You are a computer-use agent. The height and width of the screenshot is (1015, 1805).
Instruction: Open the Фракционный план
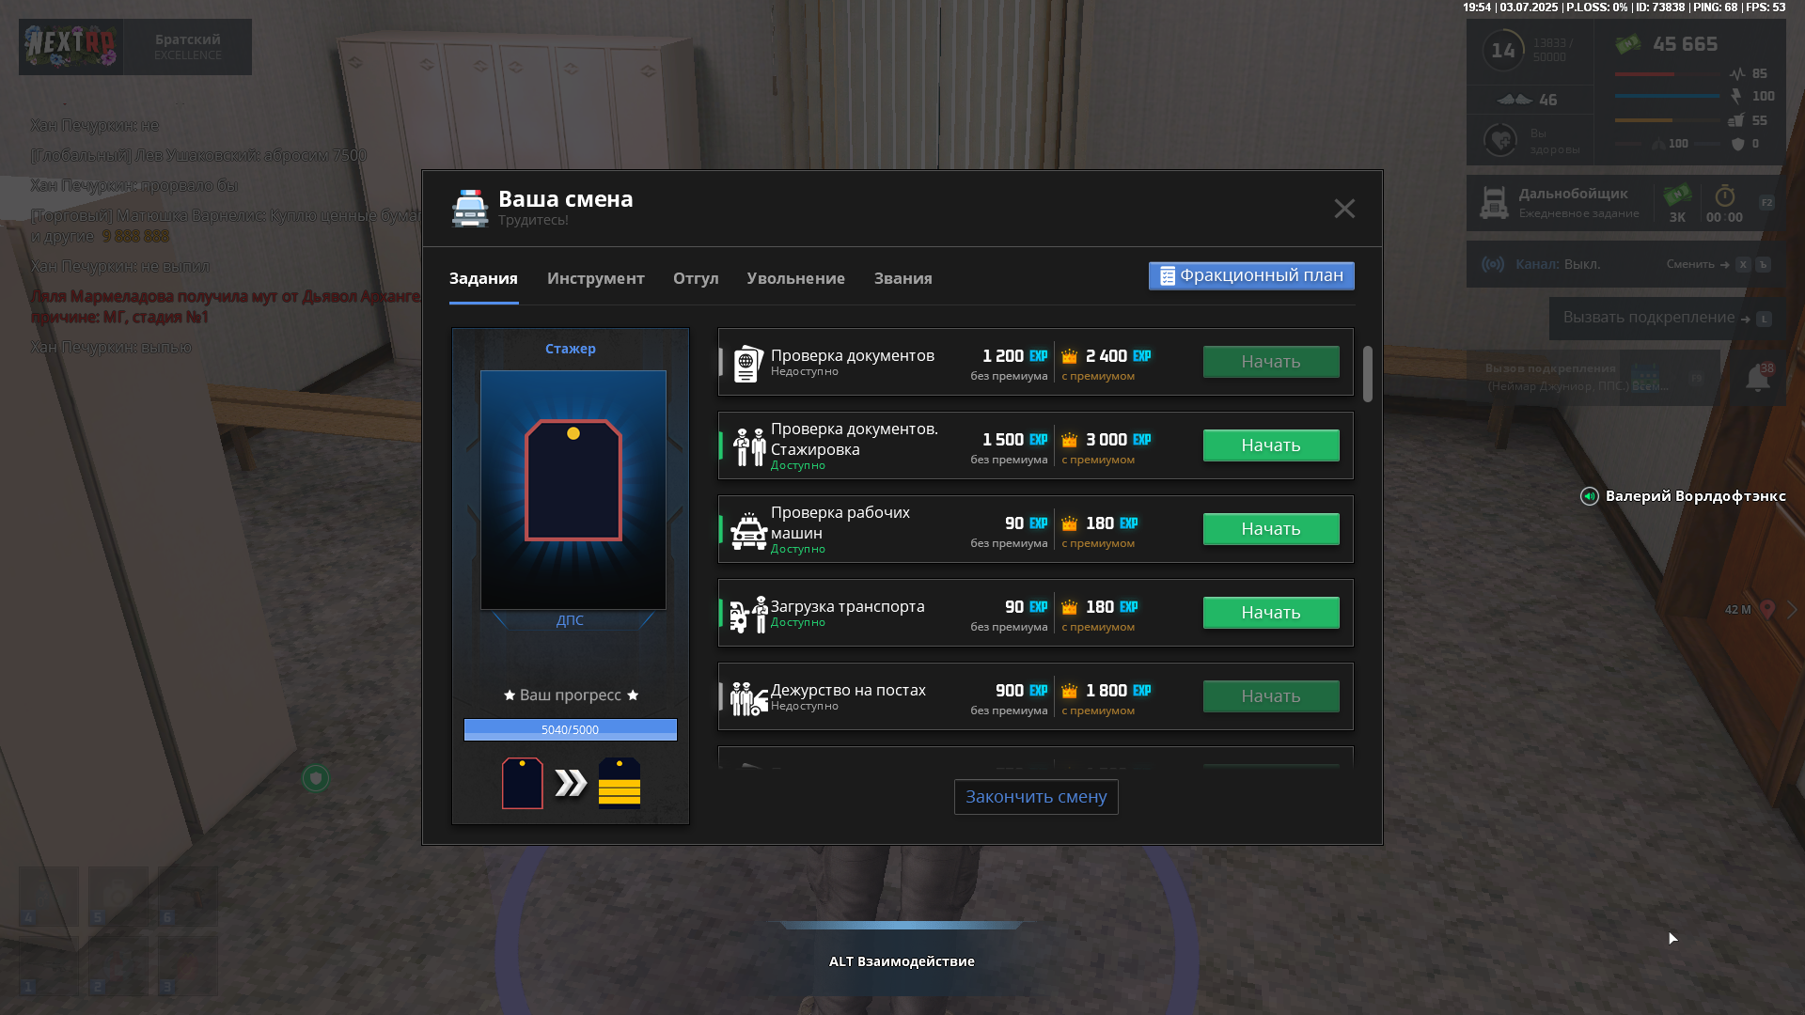[x=1251, y=275]
